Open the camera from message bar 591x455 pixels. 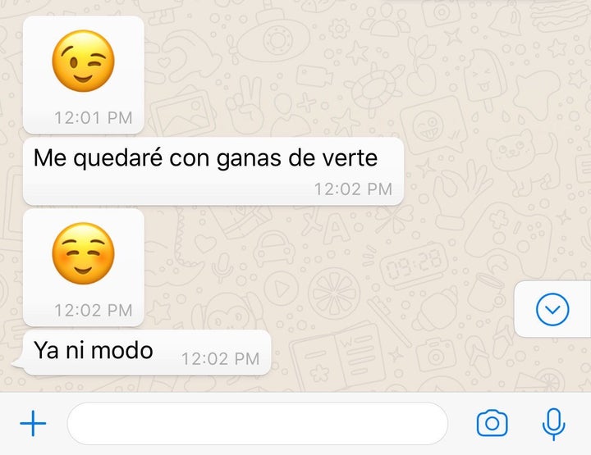point(492,423)
